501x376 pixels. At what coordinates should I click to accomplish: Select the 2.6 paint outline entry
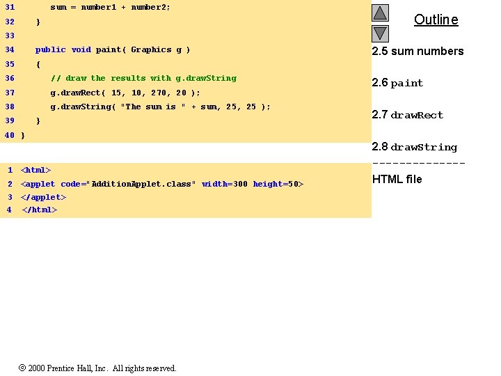click(x=397, y=83)
